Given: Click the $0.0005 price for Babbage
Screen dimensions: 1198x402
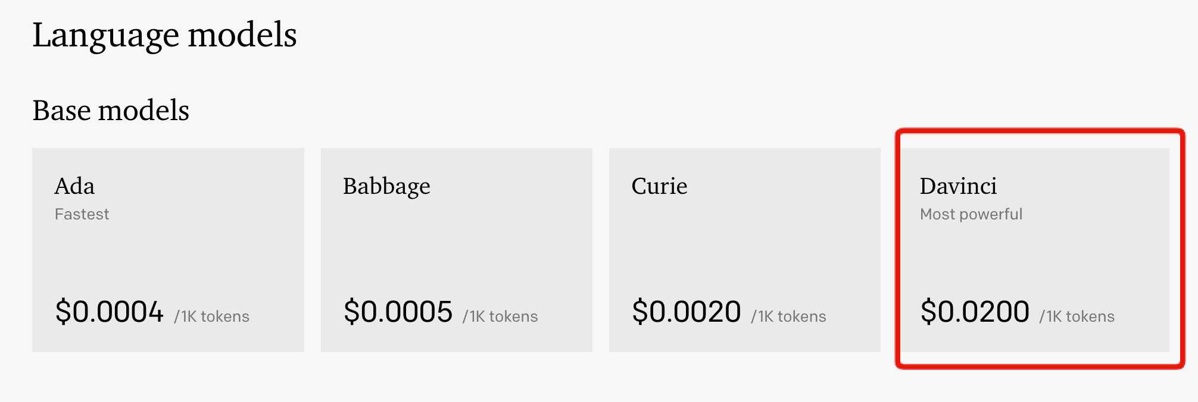Looking at the screenshot, I should click(x=398, y=312).
